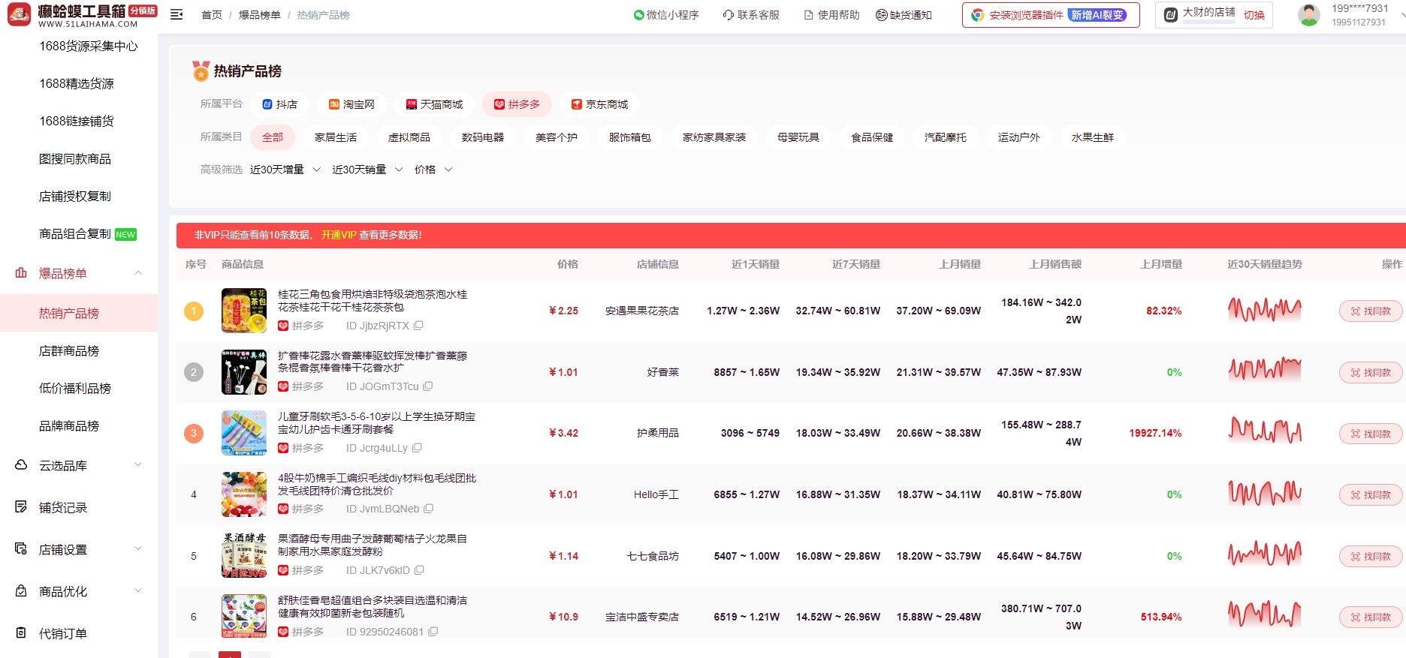Click Pinduoduo icon in the 桂花三角包 row
Screen dimensions: 1406x658
[x=283, y=326]
